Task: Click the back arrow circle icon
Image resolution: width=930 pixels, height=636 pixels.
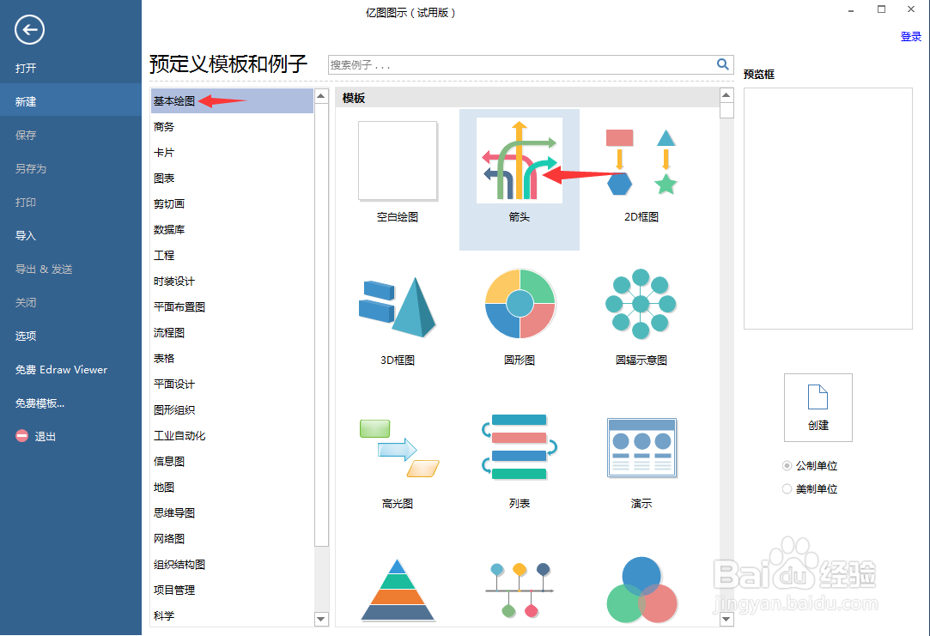Action: 30,29
